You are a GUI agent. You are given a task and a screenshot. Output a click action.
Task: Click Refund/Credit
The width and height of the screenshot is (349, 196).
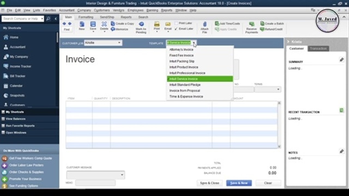(271, 29)
